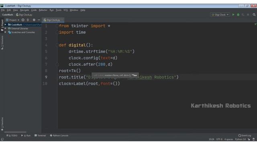Open the File menu
257x145 pixels.
click(3, 10)
